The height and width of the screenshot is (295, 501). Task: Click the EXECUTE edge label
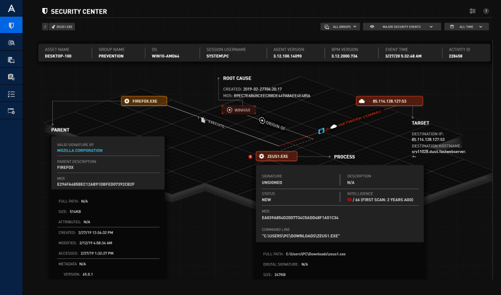click(216, 124)
